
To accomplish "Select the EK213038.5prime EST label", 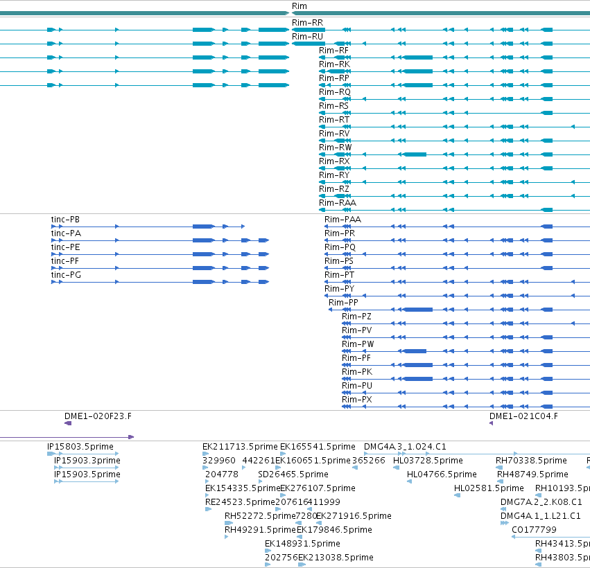I will (336, 558).
